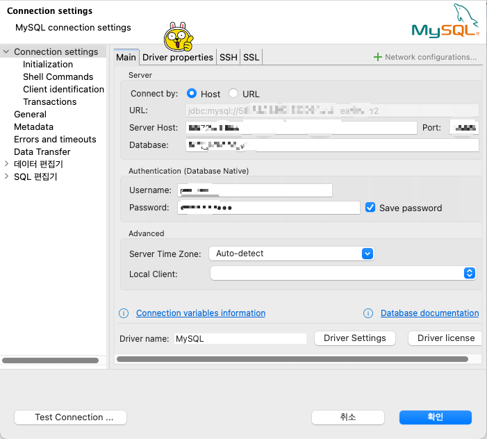
Task: Switch to the Main tab
Action: point(126,57)
